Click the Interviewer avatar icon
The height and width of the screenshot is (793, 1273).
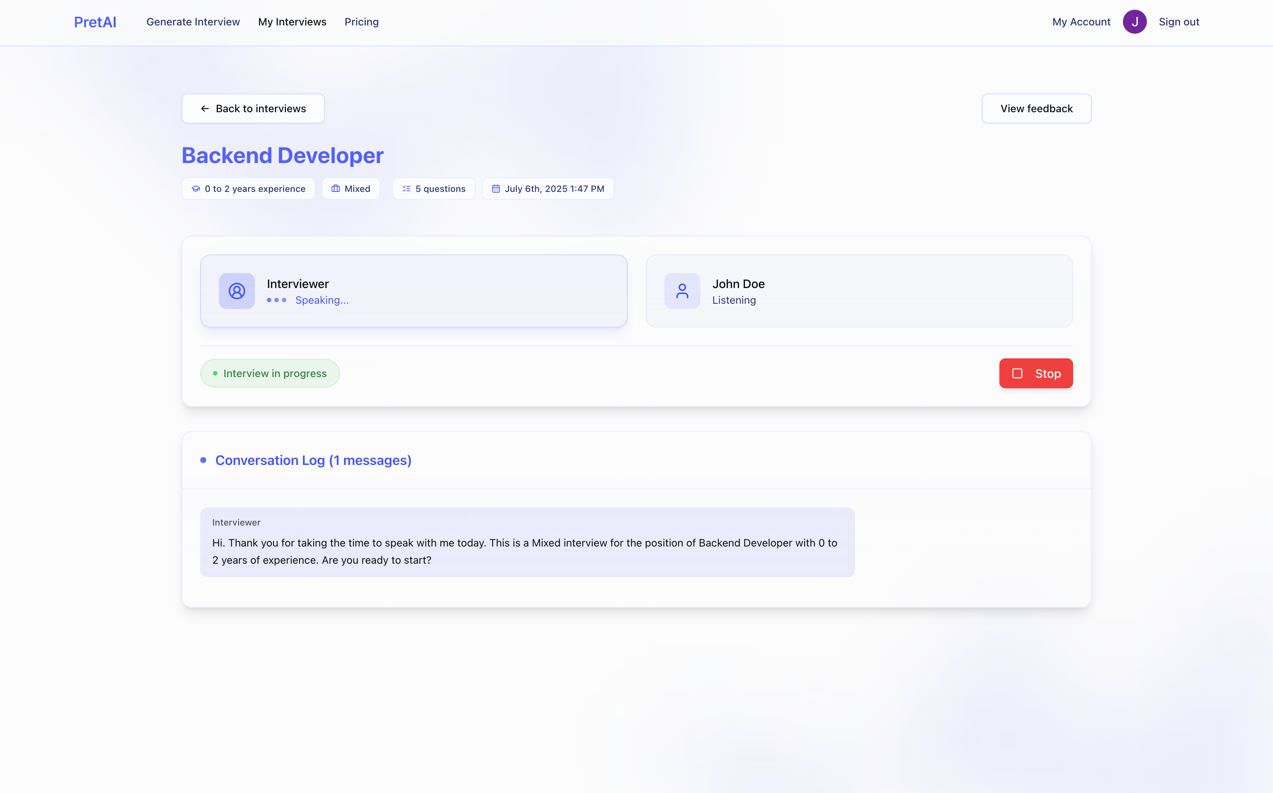(x=237, y=291)
